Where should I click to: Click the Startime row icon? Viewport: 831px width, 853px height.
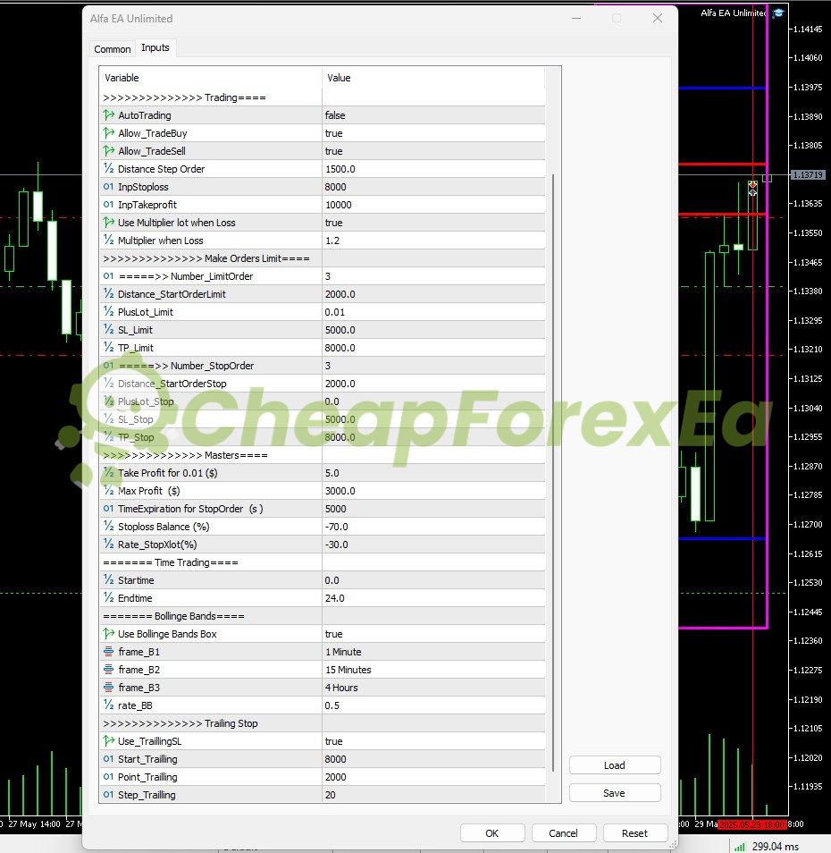click(x=109, y=580)
